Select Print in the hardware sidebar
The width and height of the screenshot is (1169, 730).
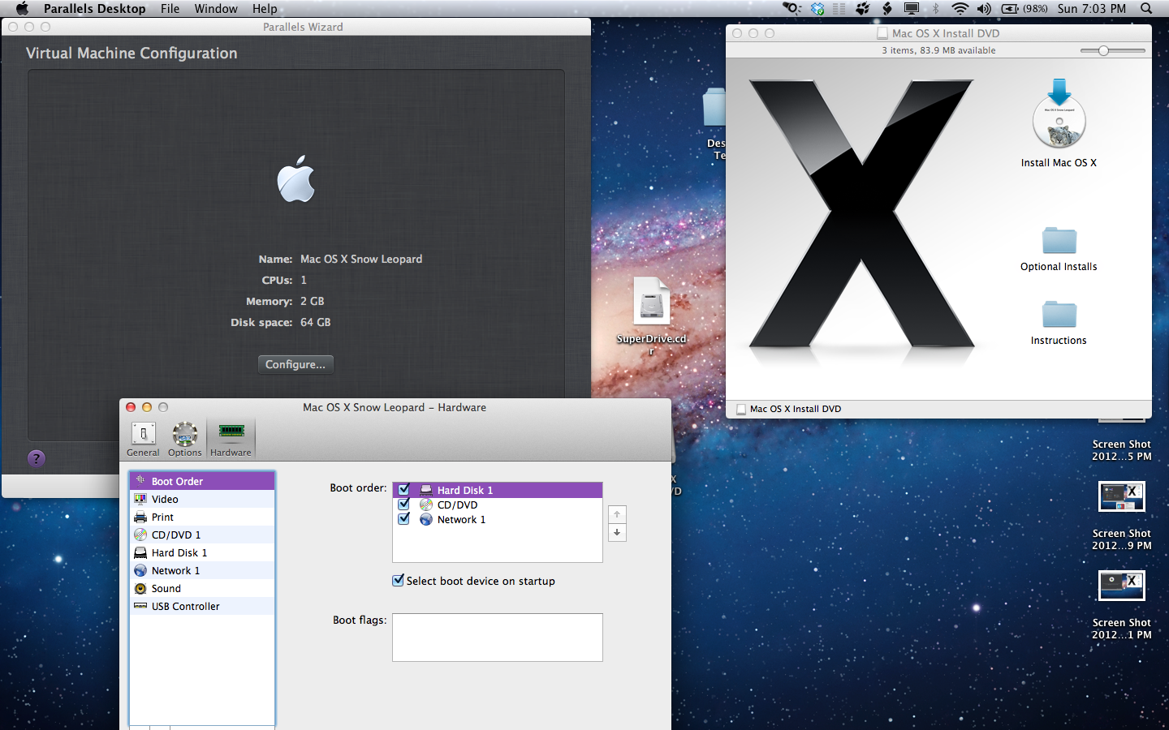pyautogui.click(x=202, y=517)
